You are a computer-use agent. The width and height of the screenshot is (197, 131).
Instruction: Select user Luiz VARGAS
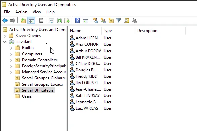[87, 108]
